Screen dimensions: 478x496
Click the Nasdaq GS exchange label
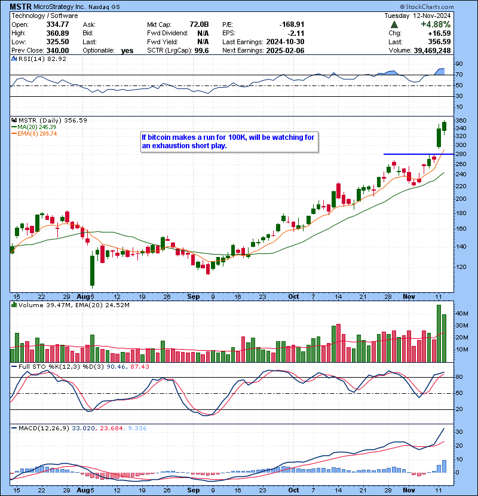(104, 7)
